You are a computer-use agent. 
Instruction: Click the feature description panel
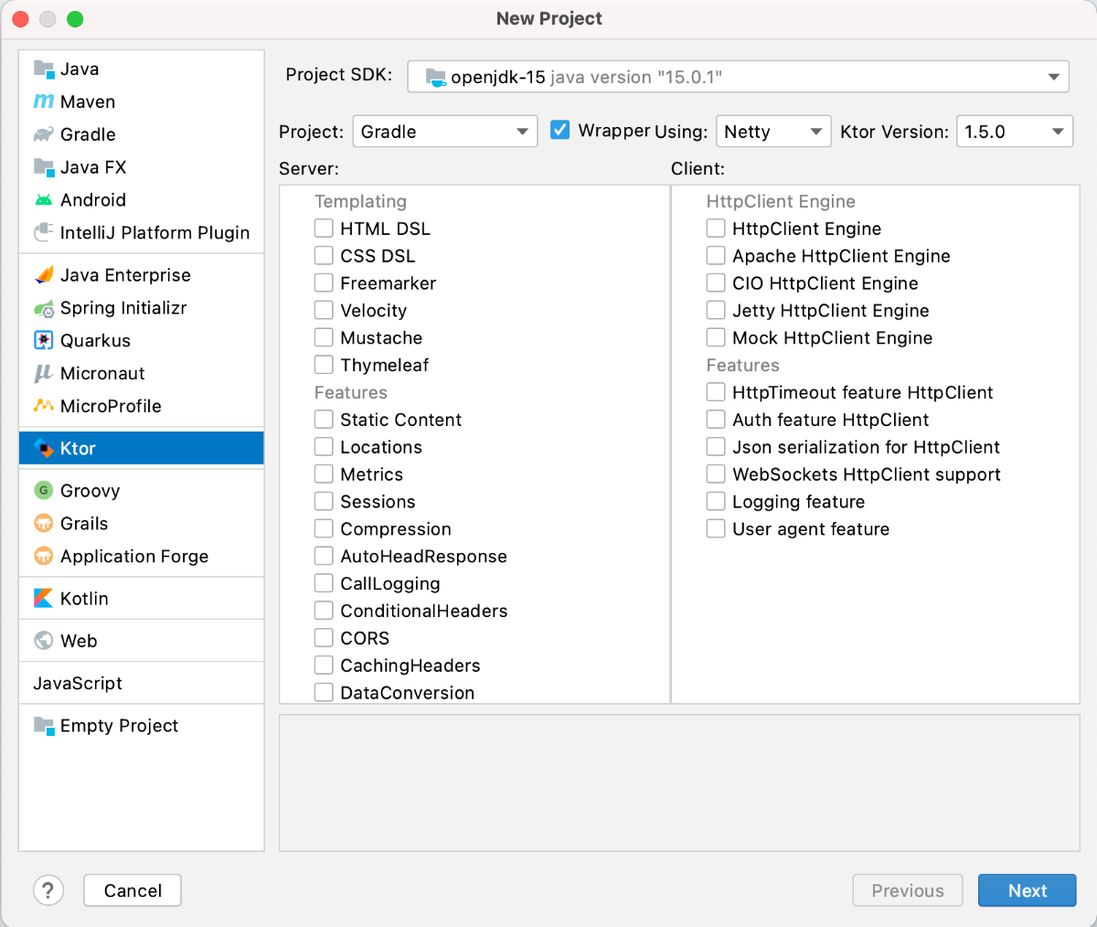tap(679, 783)
